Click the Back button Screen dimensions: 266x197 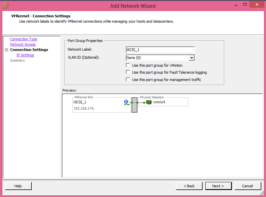(189, 186)
